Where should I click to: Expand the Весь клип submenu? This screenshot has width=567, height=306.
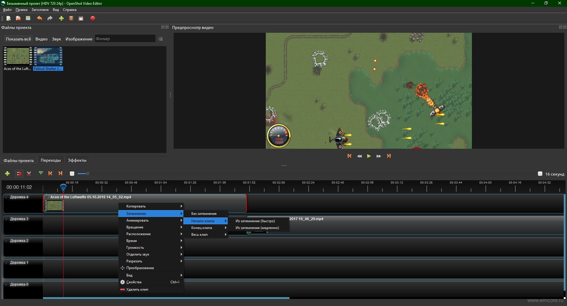click(x=206, y=235)
